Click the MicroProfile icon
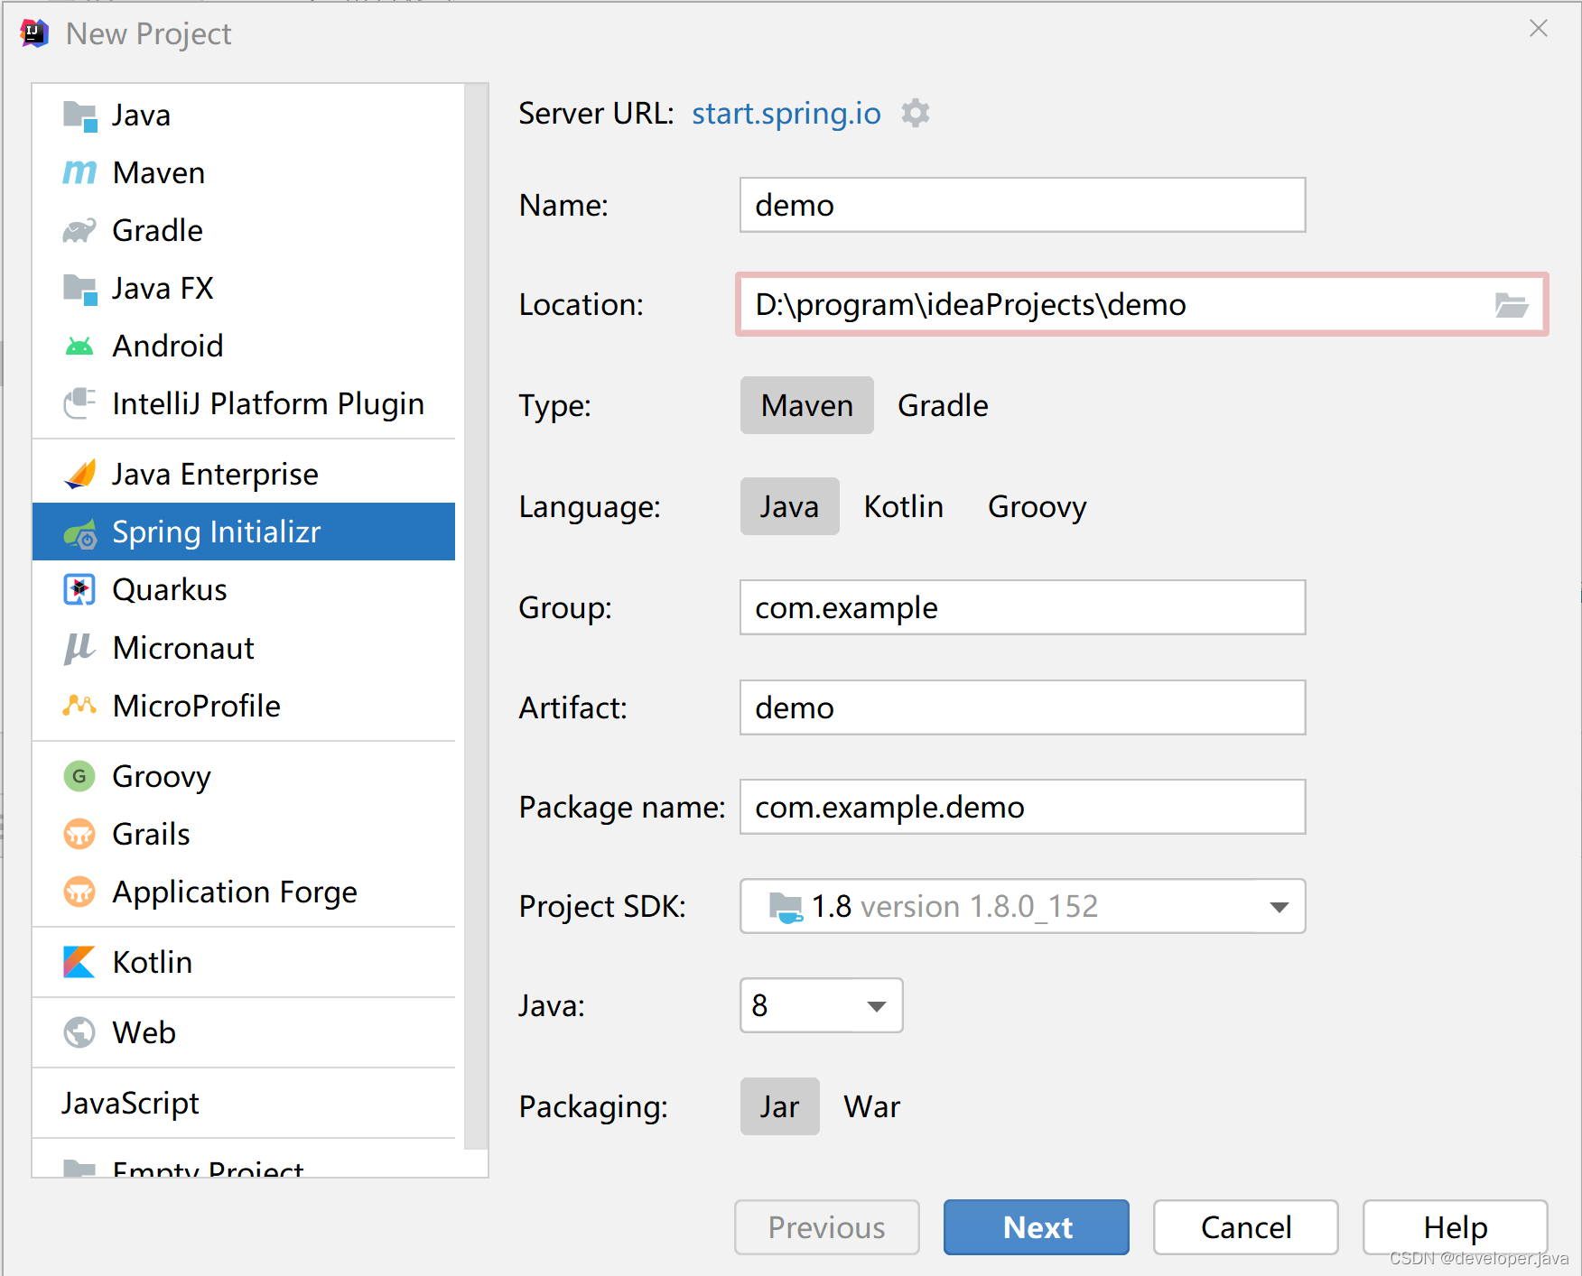 point(79,705)
